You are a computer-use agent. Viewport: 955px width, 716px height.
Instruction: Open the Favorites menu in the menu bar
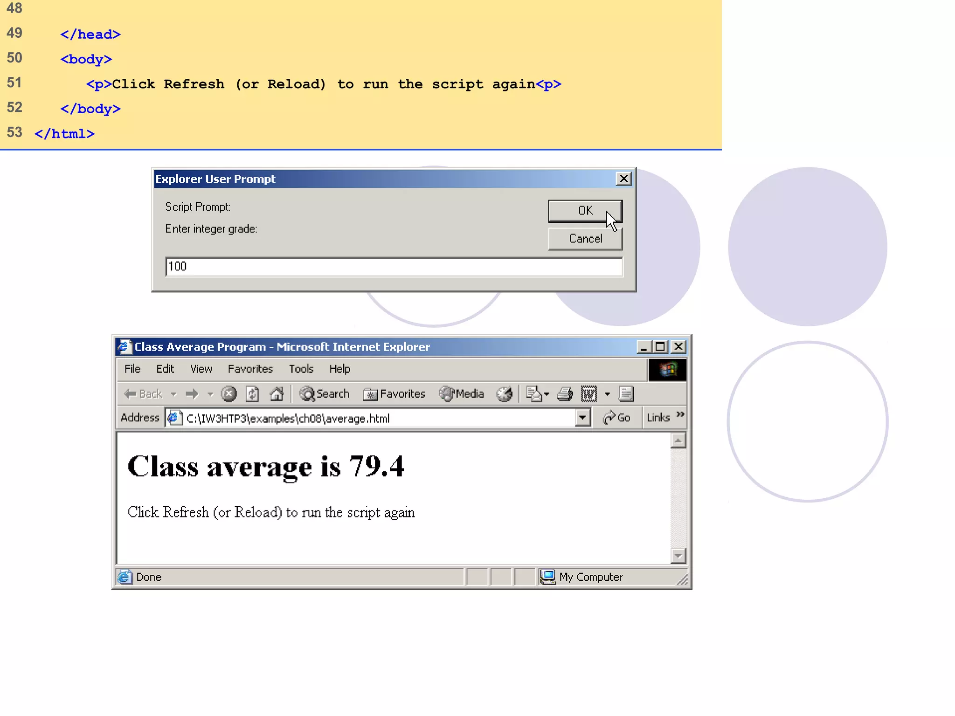click(x=250, y=369)
